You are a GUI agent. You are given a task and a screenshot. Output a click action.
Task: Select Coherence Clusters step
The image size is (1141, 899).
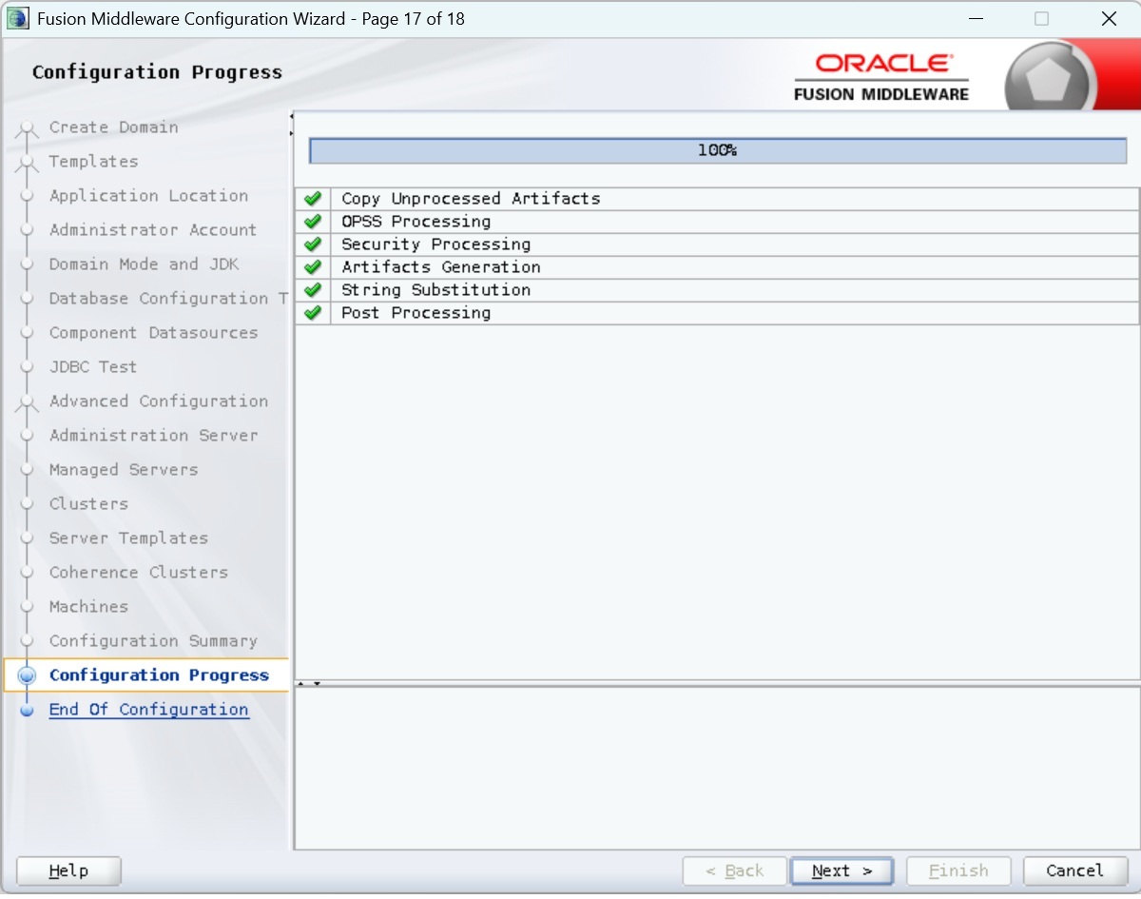point(139,573)
